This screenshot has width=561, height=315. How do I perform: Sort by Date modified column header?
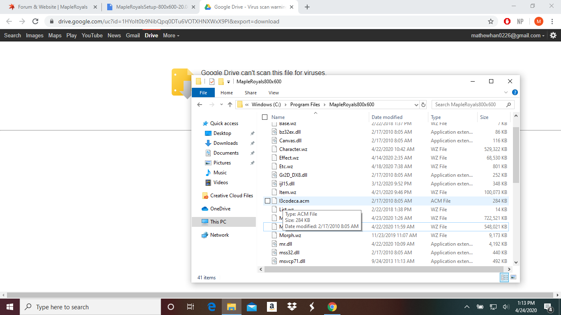(x=398, y=117)
